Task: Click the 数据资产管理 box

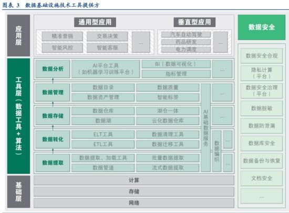Action: [103, 97]
